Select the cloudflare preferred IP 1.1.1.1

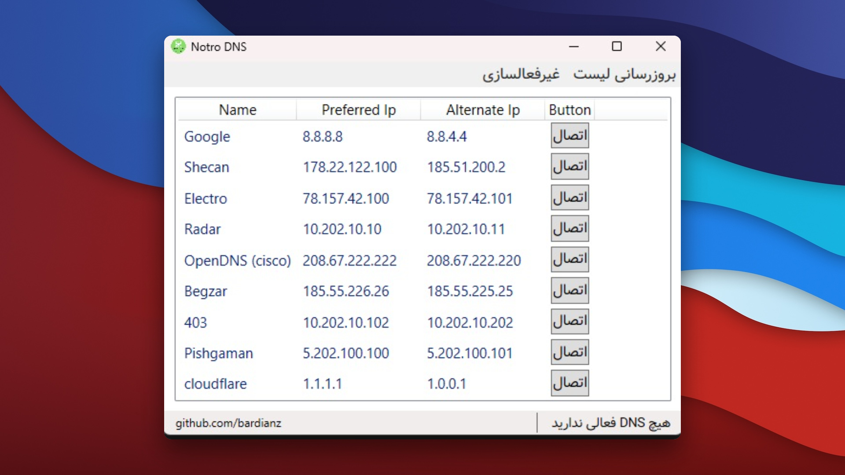click(x=322, y=384)
